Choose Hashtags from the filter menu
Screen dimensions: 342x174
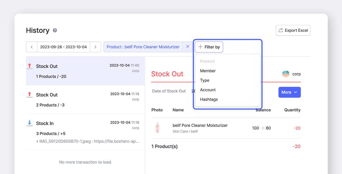pyautogui.click(x=209, y=100)
